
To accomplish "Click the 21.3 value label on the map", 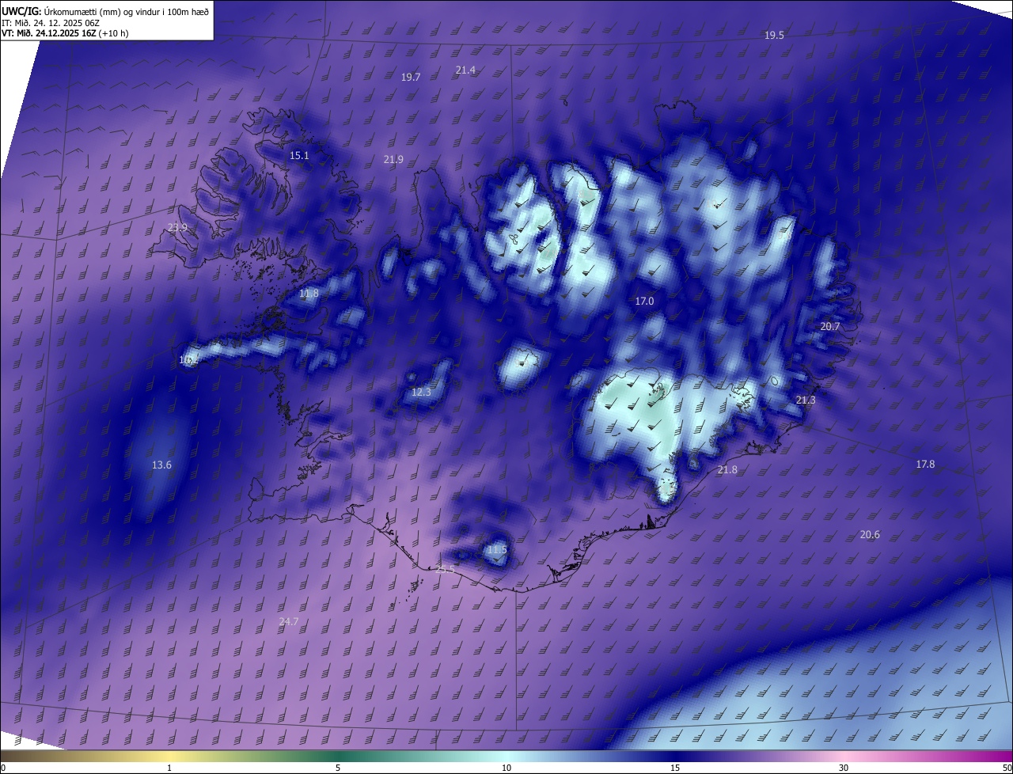I will [x=805, y=400].
